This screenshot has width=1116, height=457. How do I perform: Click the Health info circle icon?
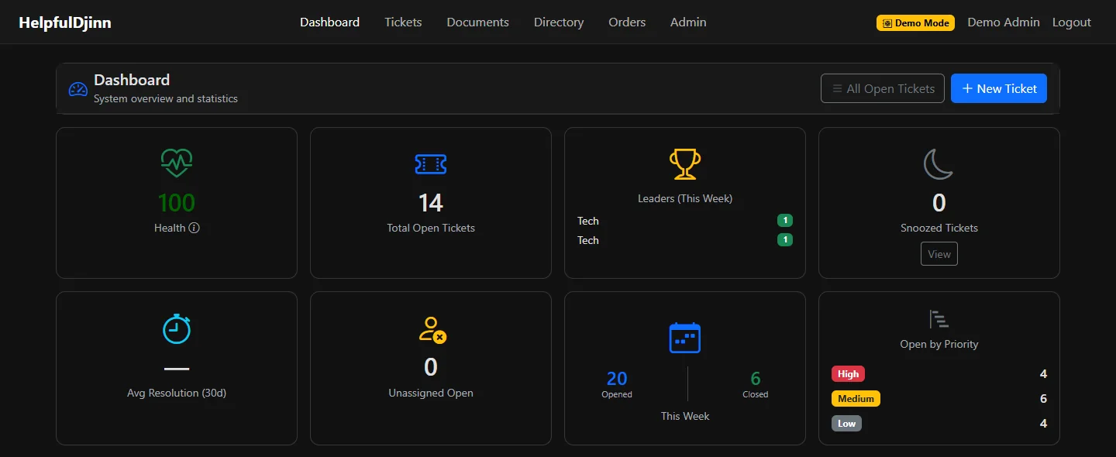(195, 228)
